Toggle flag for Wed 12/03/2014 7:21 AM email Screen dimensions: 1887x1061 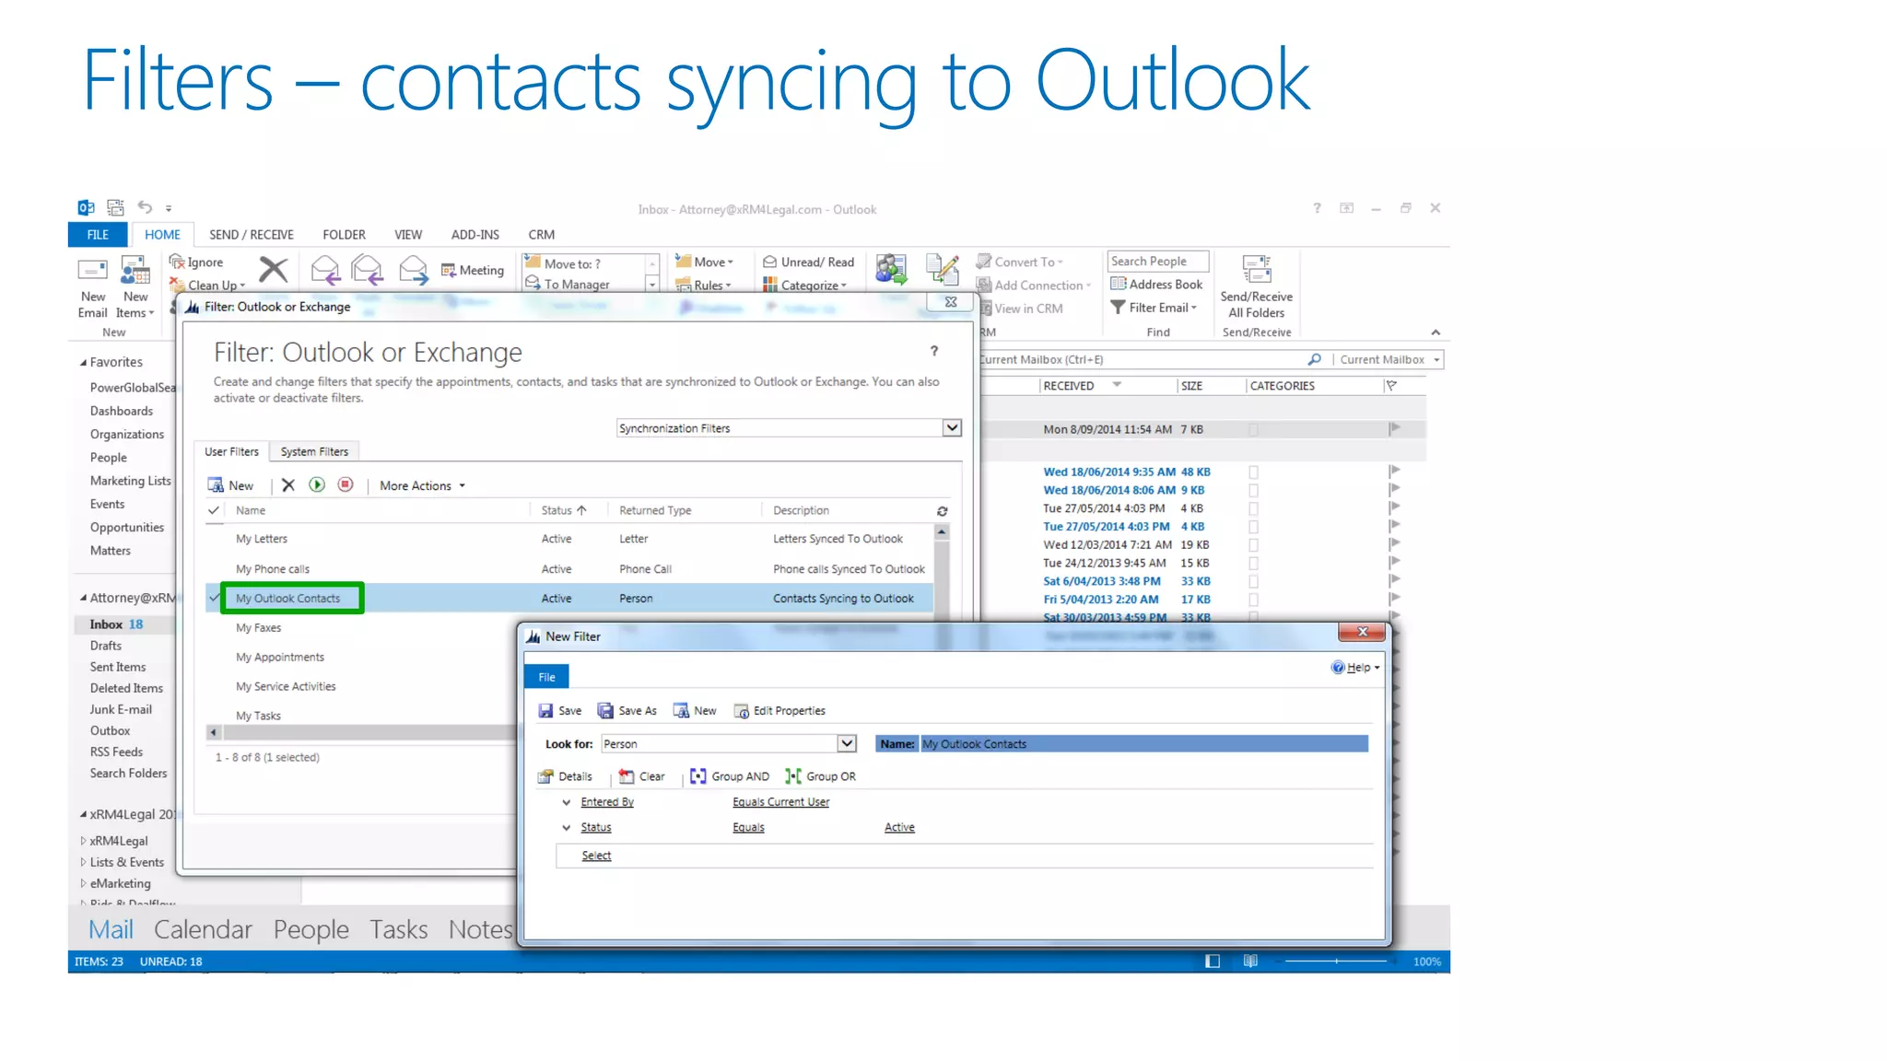click(1394, 544)
